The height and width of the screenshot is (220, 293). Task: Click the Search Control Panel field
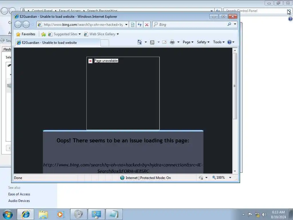[x=255, y=11]
